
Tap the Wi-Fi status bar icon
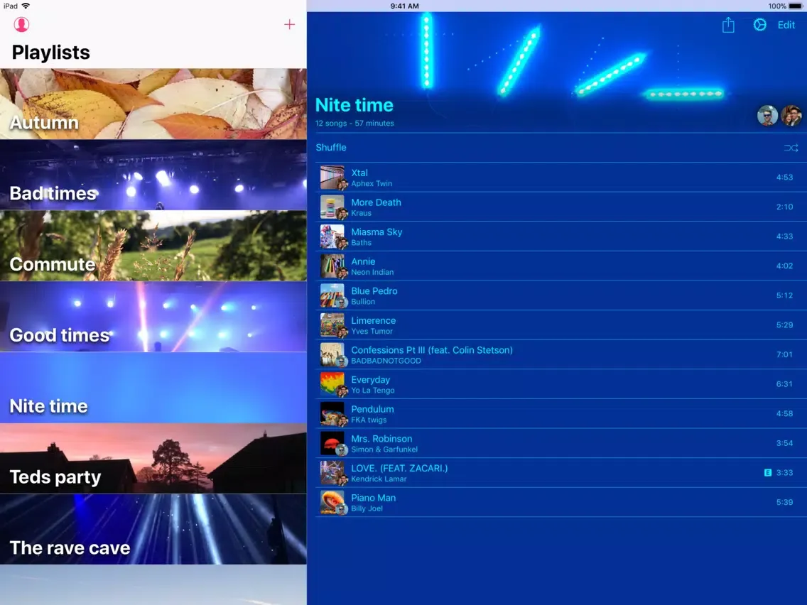click(x=26, y=6)
